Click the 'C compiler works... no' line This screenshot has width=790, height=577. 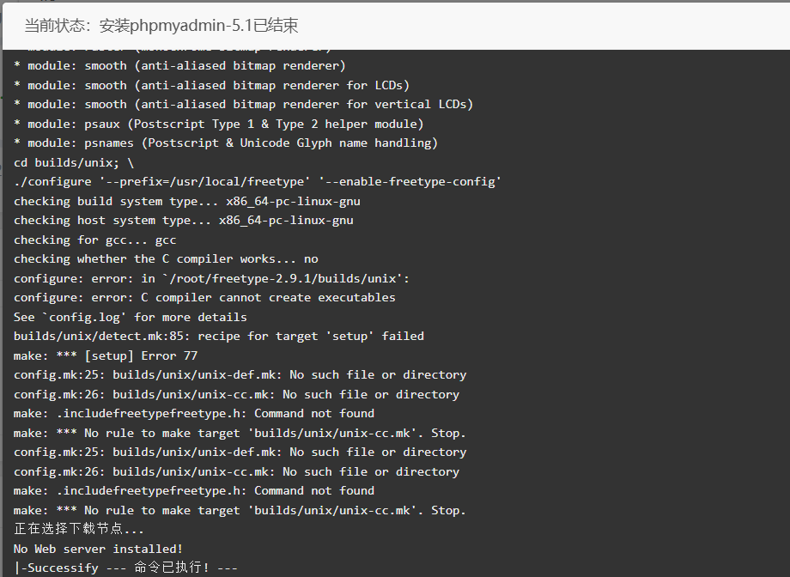(x=166, y=259)
